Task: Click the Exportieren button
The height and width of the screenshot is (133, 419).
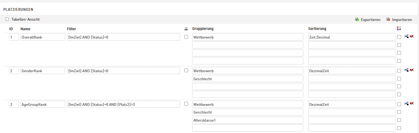Action: pos(368,19)
